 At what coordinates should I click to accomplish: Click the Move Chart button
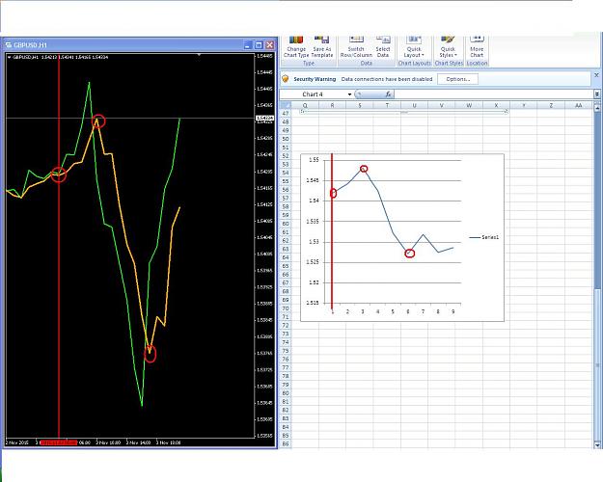(477, 46)
